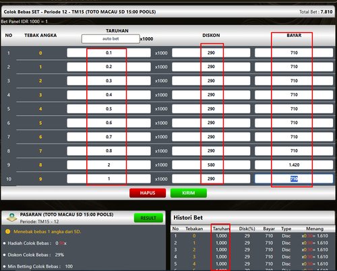The height and width of the screenshot is (271, 337).
Task: Click the red HAPUS button
Action: pos(148,193)
